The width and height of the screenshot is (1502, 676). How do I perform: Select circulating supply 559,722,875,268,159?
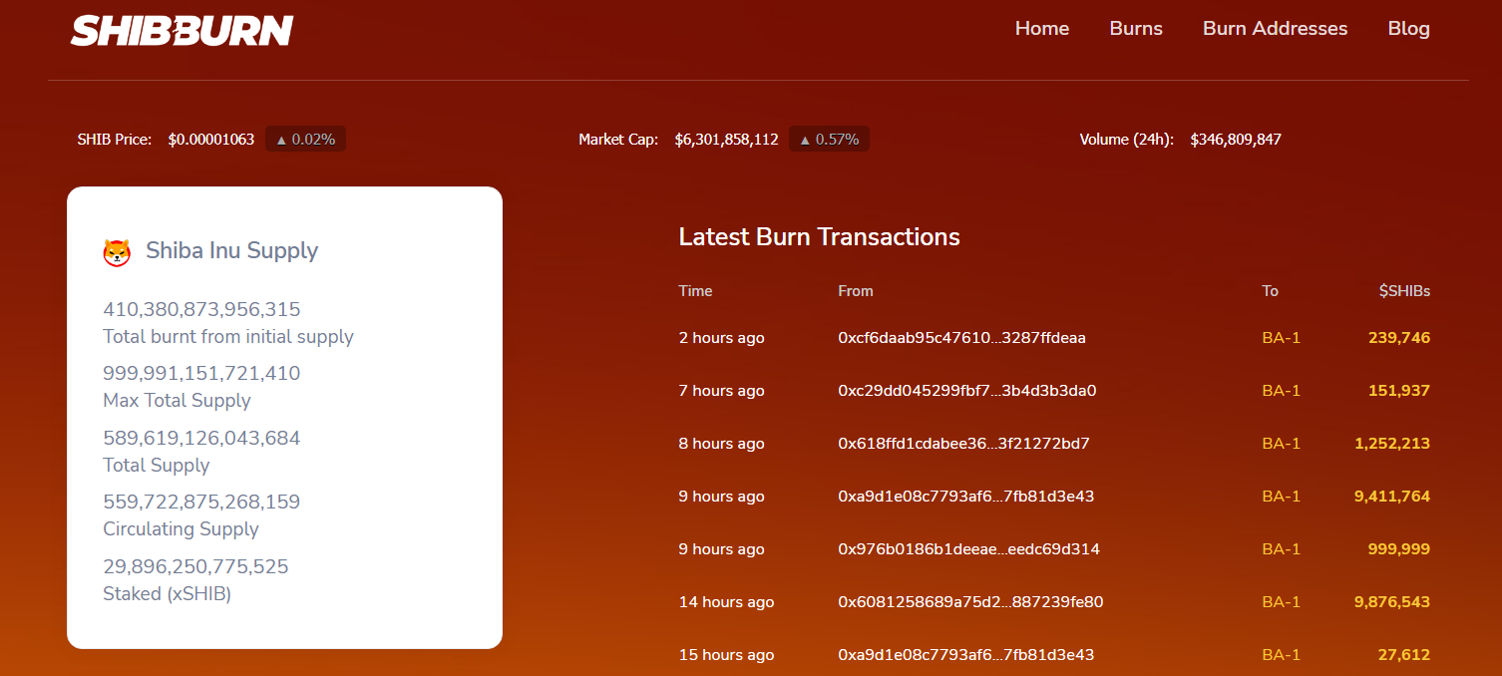[x=201, y=503]
